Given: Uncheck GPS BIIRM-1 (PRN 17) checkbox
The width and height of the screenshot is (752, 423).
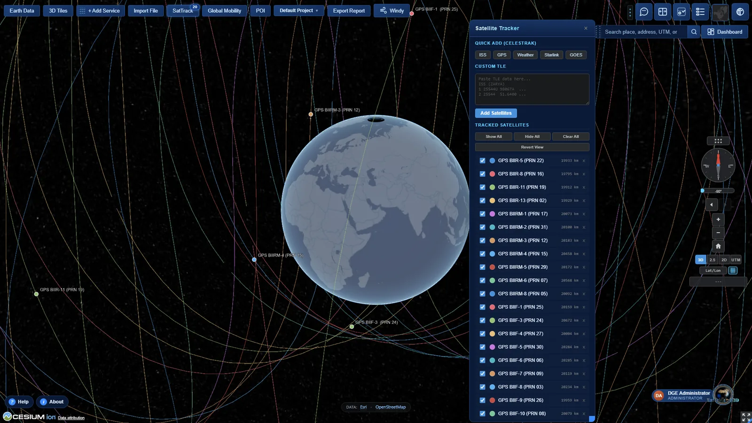Looking at the screenshot, I should 482,214.
